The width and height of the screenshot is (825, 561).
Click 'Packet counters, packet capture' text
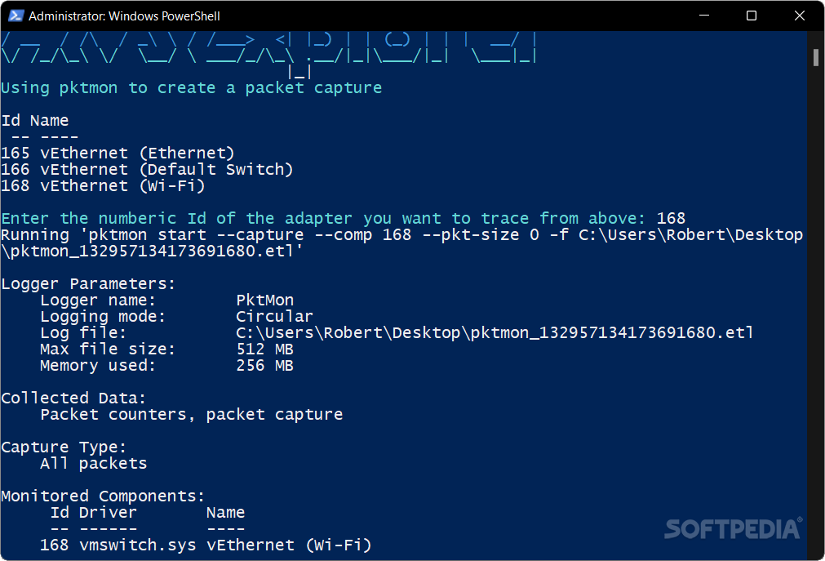tap(192, 415)
